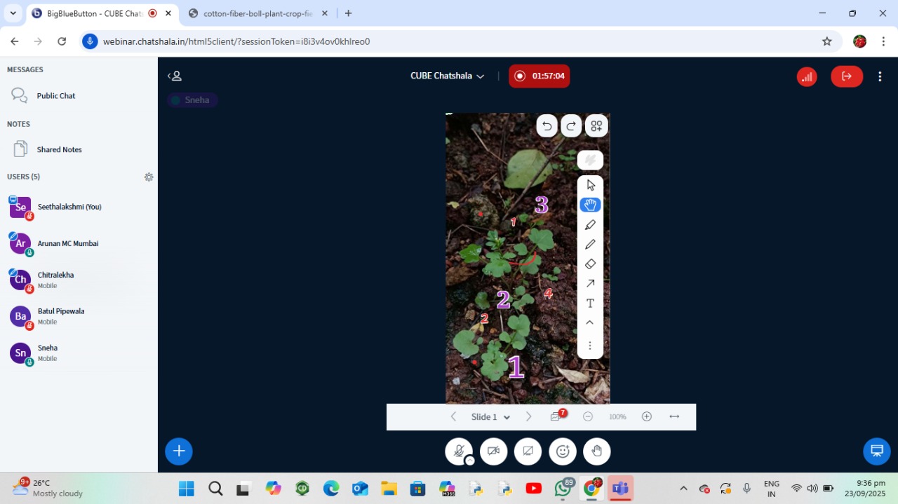Open Public Chat panel
This screenshot has width=898, height=504.
click(56, 96)
